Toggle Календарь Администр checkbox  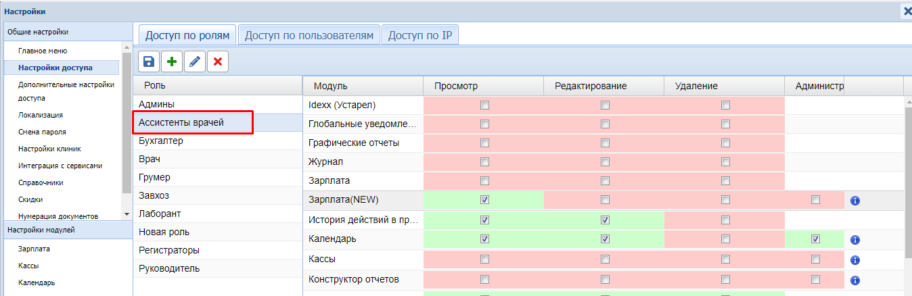coord(815,239)
